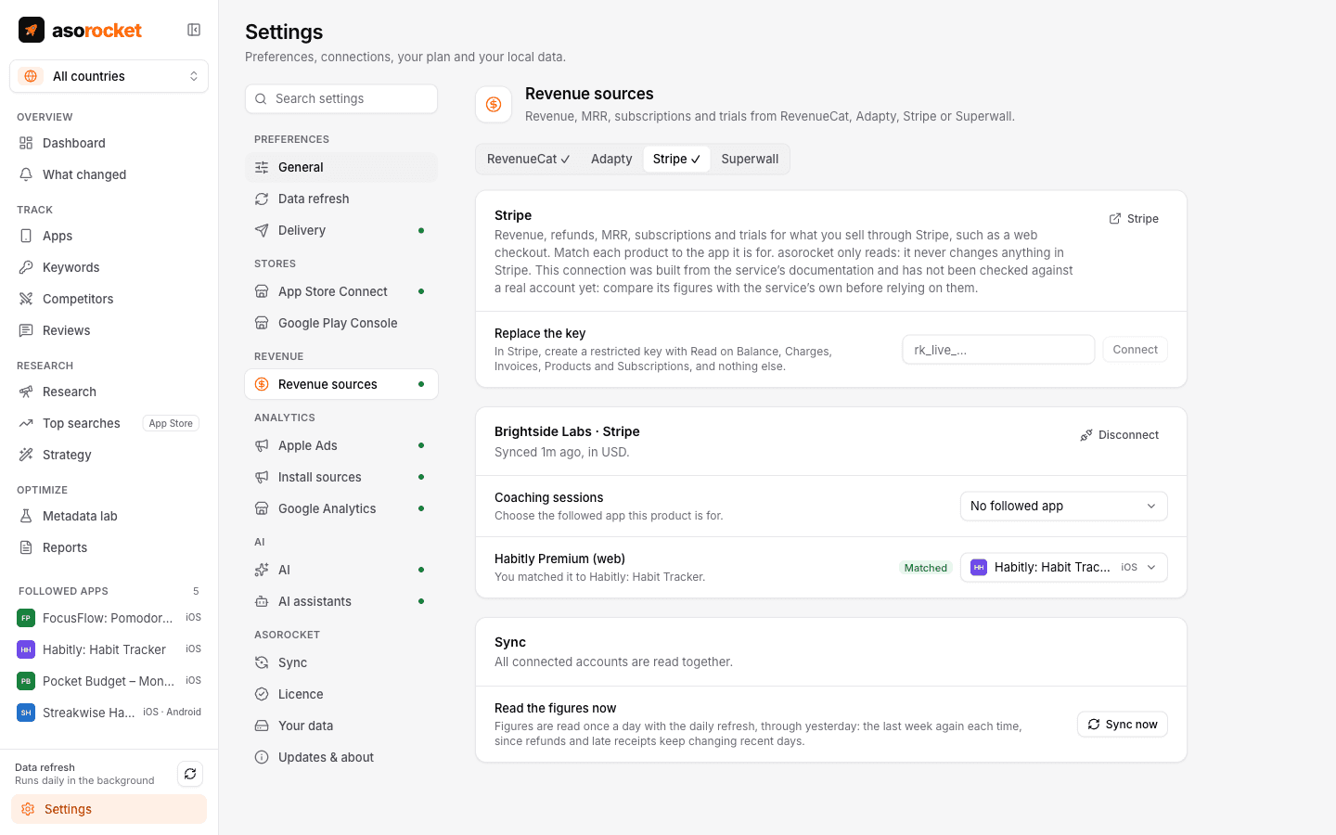Open App Store Connect settings
The width and height of the screenshot is (1336, 835).
coord(341,291)
